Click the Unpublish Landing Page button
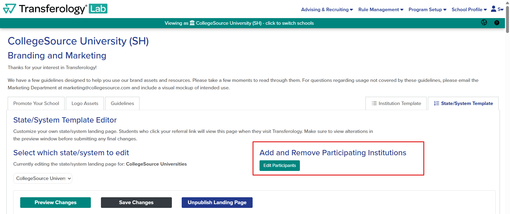Viewport: 510px width, 214px height. [x=217, y=203]
